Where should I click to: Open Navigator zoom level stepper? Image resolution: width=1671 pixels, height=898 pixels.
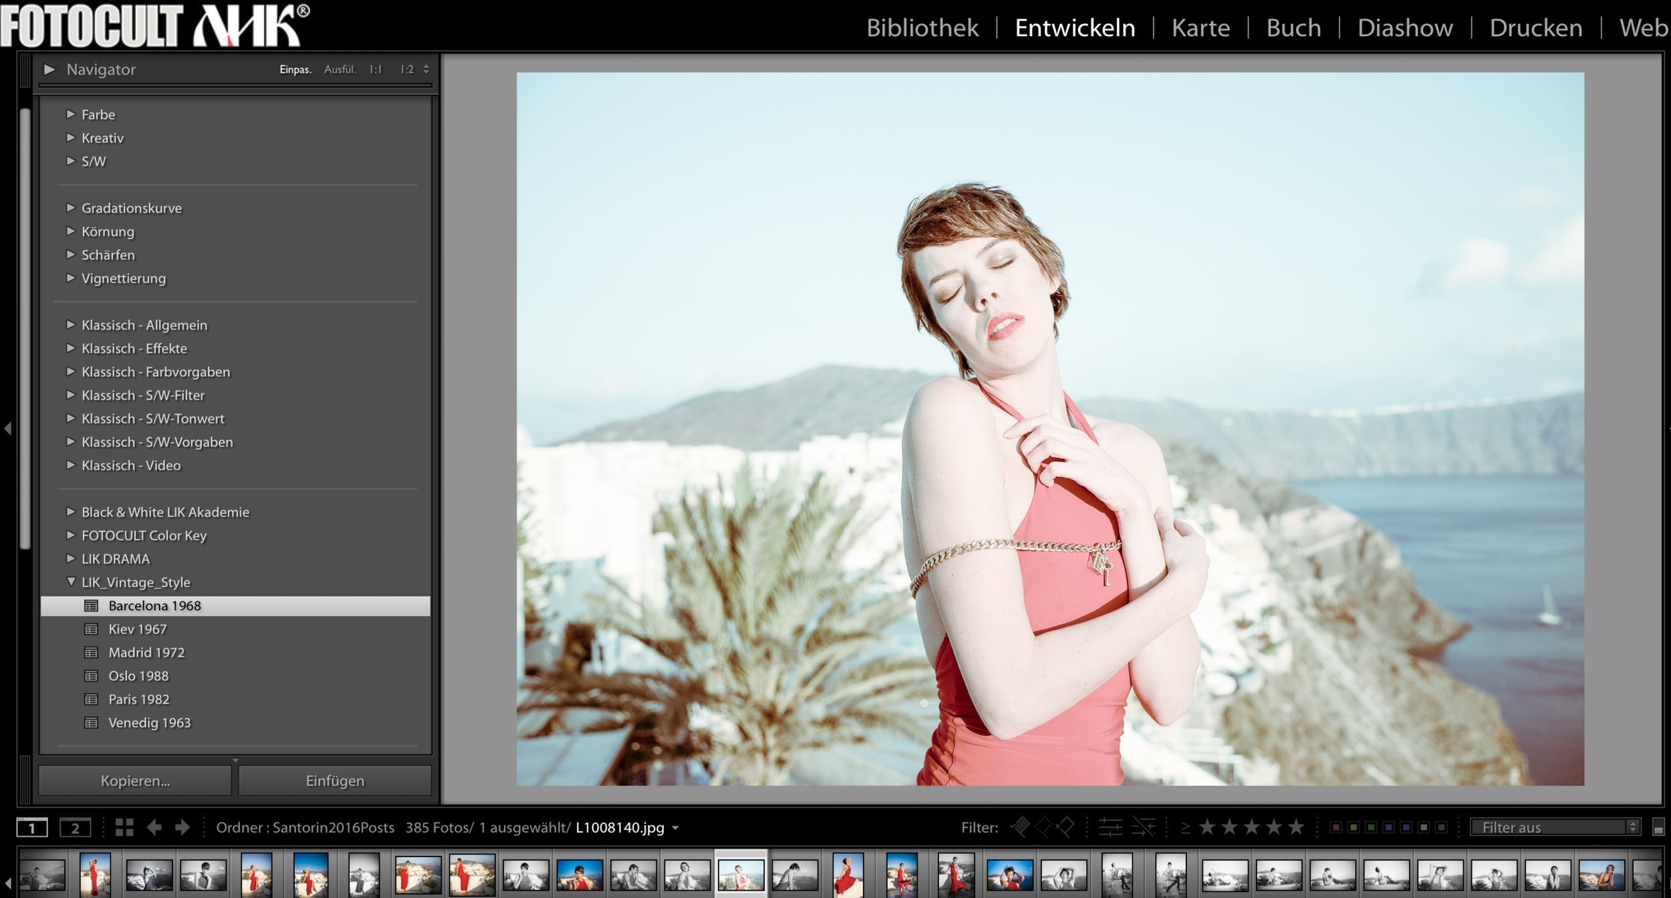426,69
